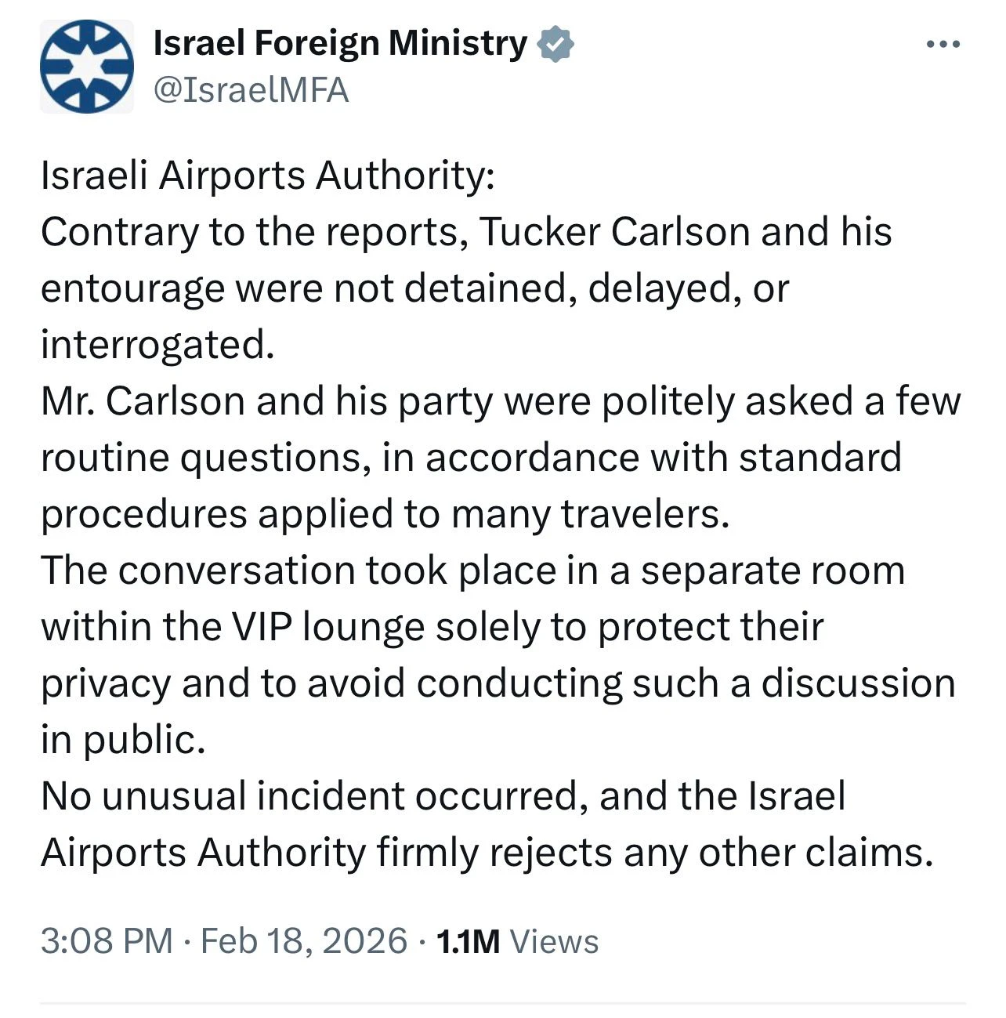The height and width of the screenshot is (1018, 1006).
Task: Click the blue verified badge icon
Action: click(555, 45)
